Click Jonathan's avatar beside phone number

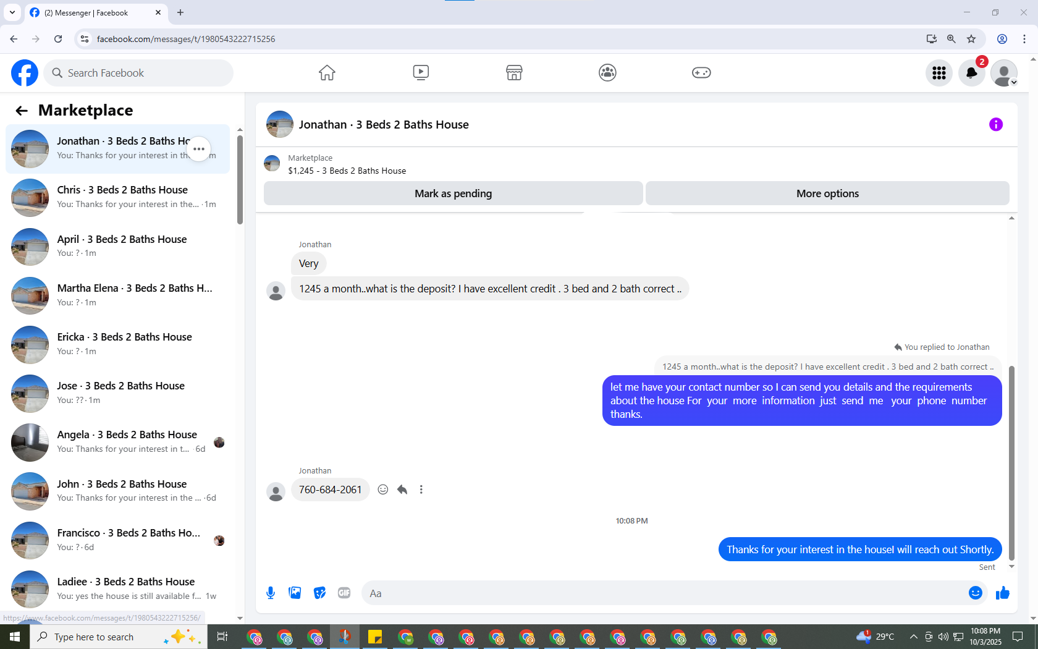[x=276, y=492]
